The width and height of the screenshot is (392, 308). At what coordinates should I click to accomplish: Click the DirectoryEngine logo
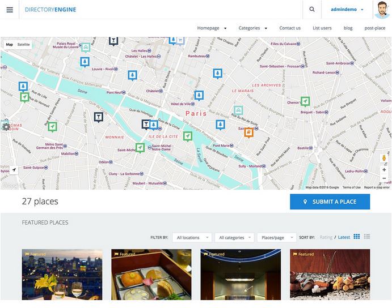click(50, 10)
